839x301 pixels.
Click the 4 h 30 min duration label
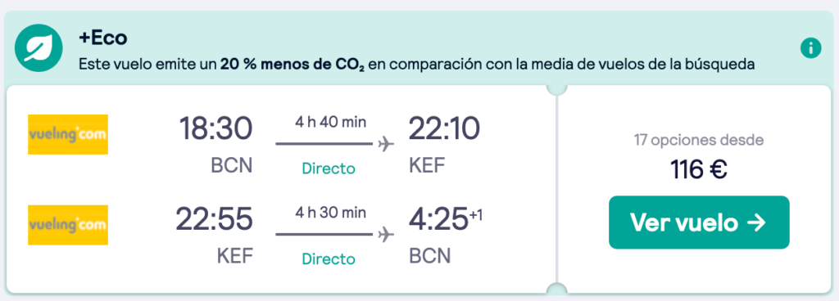pyautogui.click(x=331, y=213)
